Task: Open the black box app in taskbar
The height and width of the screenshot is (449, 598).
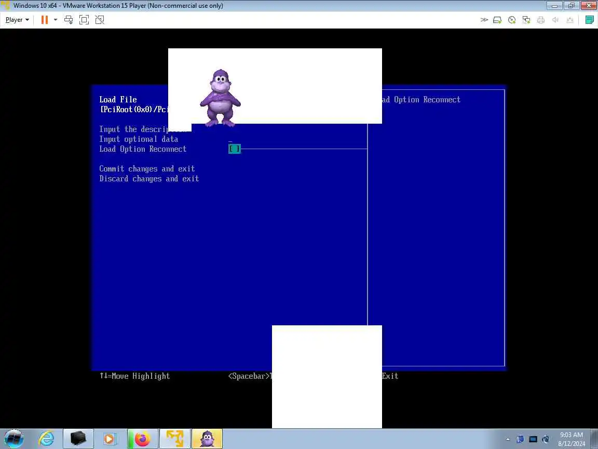Action: (x=78, y=439)
